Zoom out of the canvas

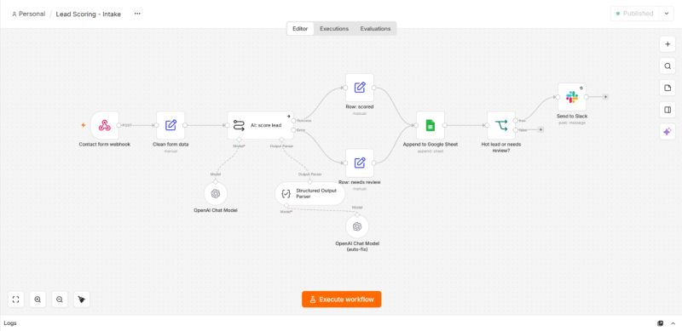tap(60, 300)
